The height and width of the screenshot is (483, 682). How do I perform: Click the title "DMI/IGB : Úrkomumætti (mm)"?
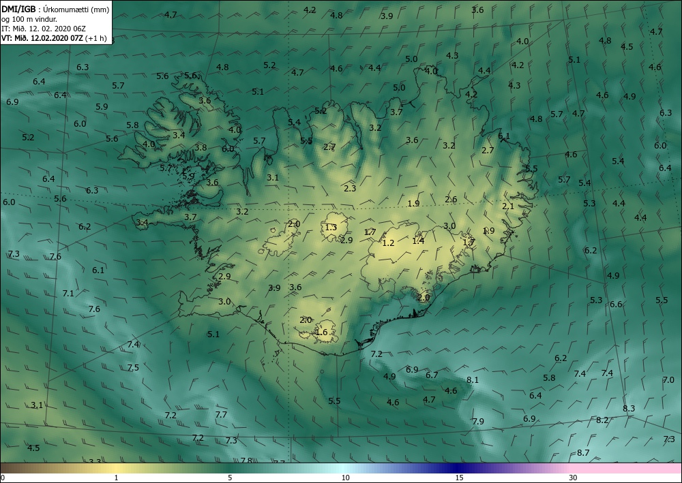pyautogui.click(x=55, y=9)
